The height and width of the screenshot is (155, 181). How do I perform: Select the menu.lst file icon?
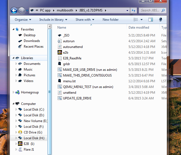pos(60,81)
